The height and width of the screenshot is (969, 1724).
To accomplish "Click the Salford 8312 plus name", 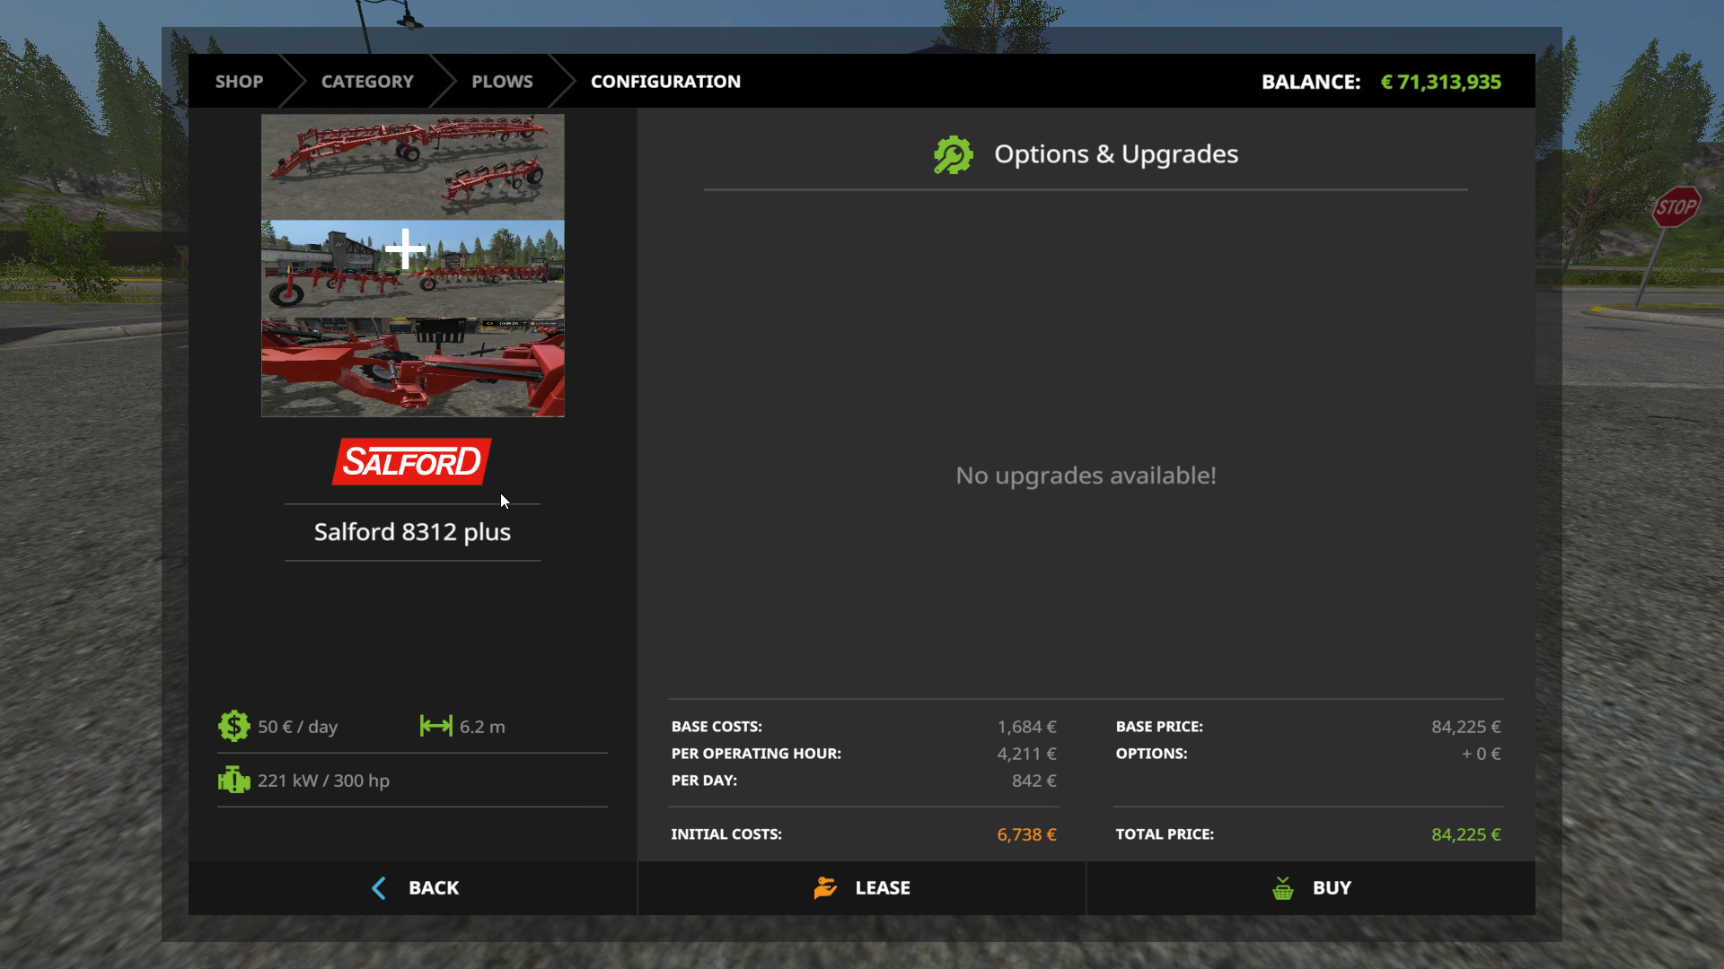I will coord(412,532).
